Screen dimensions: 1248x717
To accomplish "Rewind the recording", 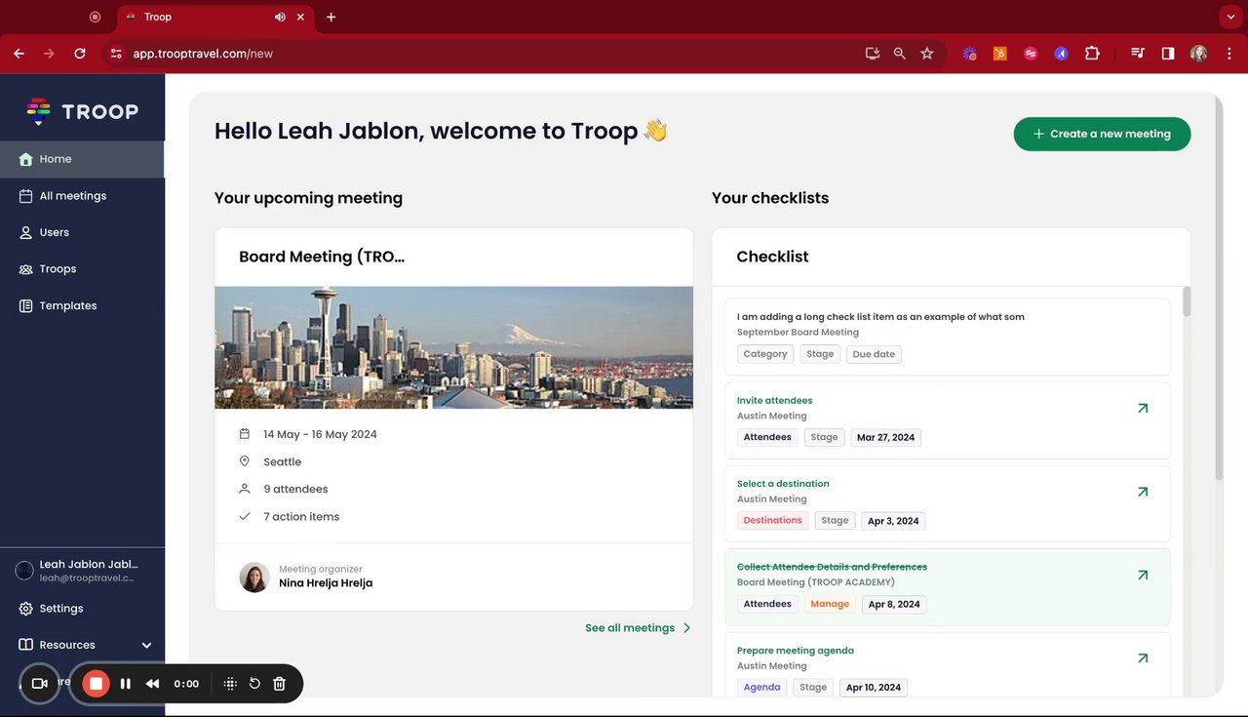I will tap(152, 684).
